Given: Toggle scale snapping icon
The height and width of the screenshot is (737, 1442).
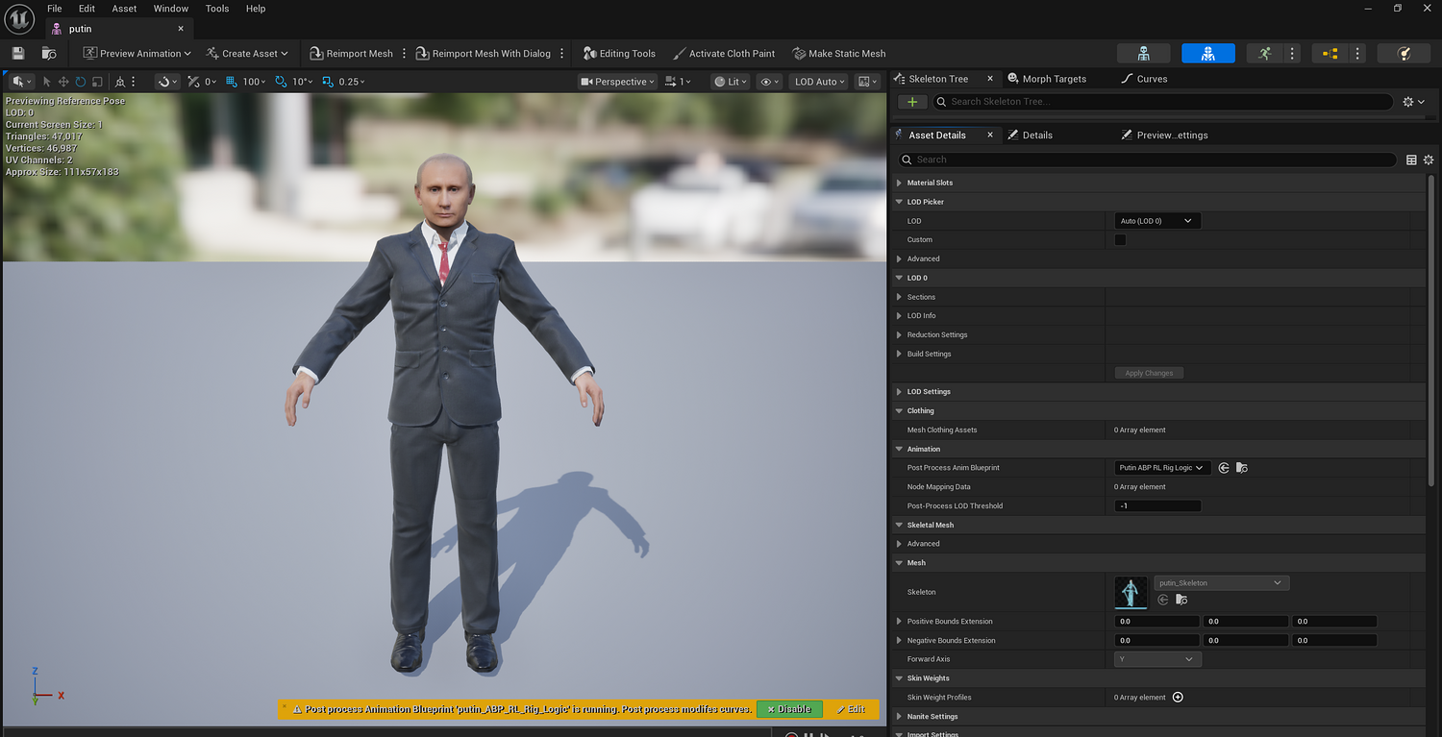Looking at the screenshot, I should [x=327, y=82].
